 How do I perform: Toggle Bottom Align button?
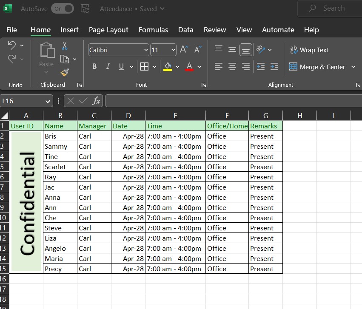(245, 50)
